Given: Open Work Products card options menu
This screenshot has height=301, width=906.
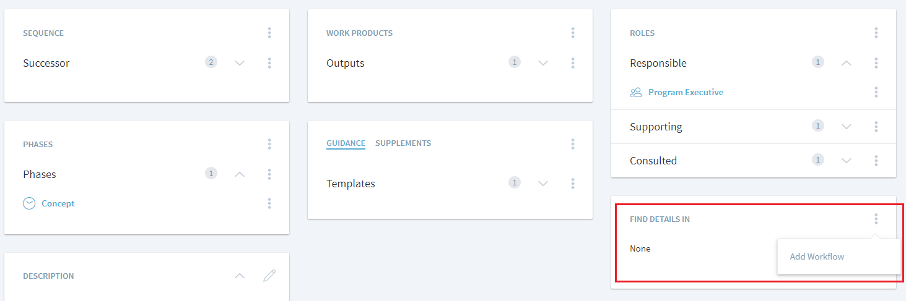Looking at the screenshot, I should click(573, 33).
